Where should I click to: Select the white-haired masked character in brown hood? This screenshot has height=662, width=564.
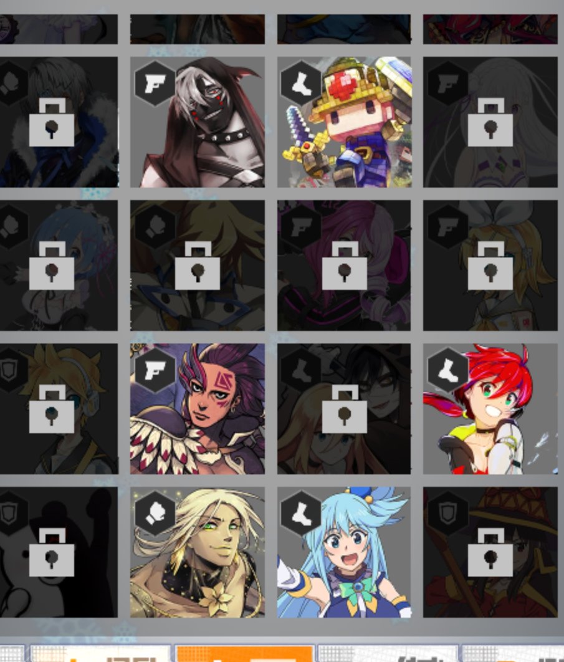tap(198, 122)
